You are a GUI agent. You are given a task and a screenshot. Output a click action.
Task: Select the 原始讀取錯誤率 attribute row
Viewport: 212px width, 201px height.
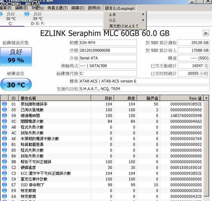[102, 104]
